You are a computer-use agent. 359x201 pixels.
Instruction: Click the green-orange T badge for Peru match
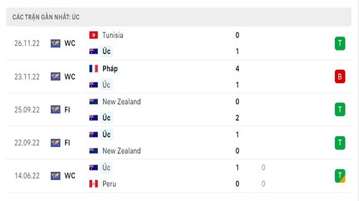point(340,176)
